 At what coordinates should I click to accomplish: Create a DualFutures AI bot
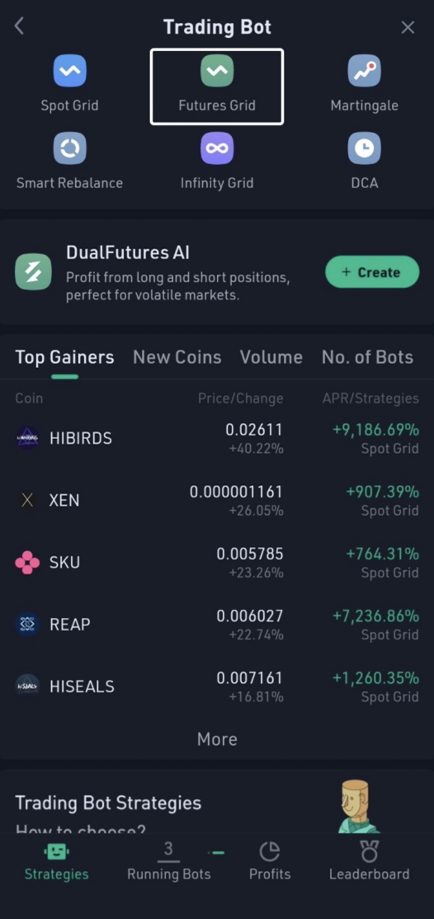372,272
